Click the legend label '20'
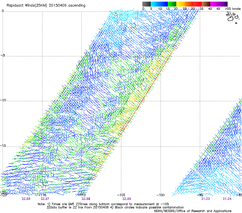The image size is (242, 213). pos(176,9)
